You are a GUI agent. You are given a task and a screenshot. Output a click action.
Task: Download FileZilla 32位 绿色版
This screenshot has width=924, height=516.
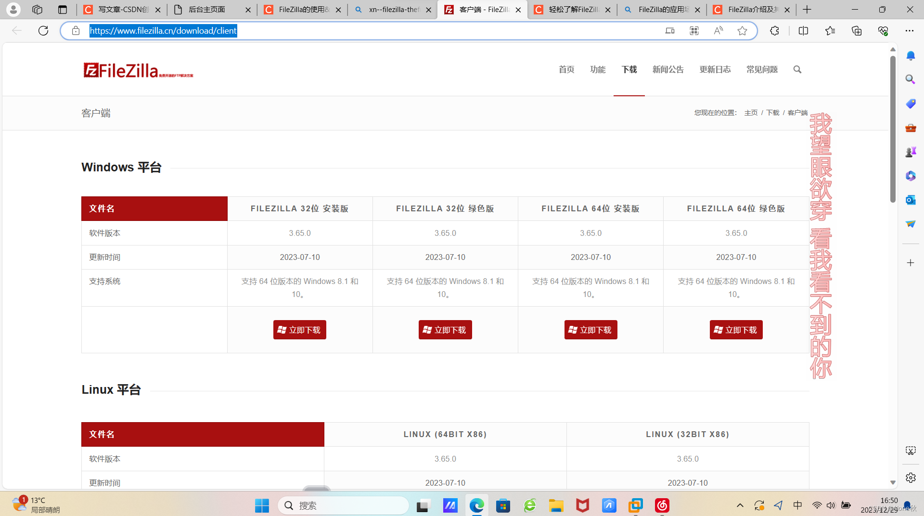[445, 330]
